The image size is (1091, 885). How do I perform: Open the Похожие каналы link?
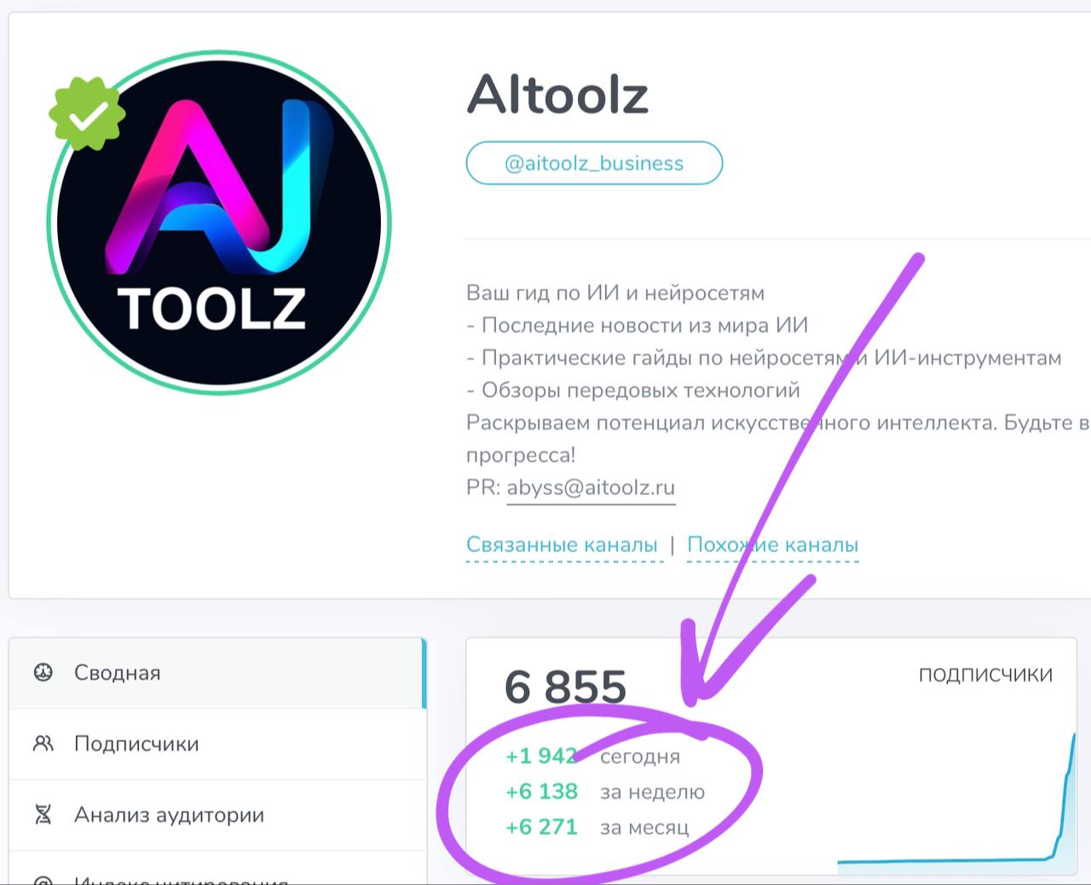click(x=772, y=545)
